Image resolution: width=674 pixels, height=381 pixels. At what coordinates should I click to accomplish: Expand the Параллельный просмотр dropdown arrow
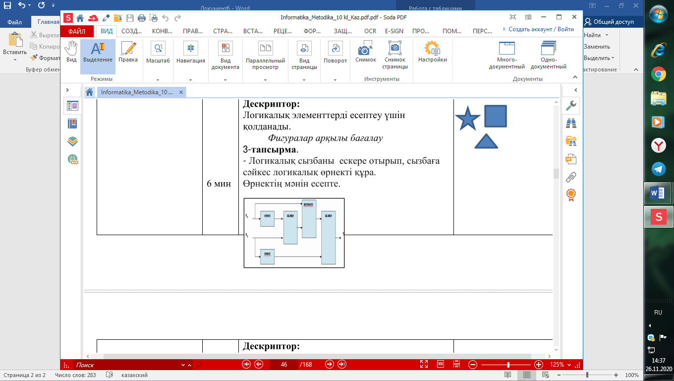click(266, 79)
